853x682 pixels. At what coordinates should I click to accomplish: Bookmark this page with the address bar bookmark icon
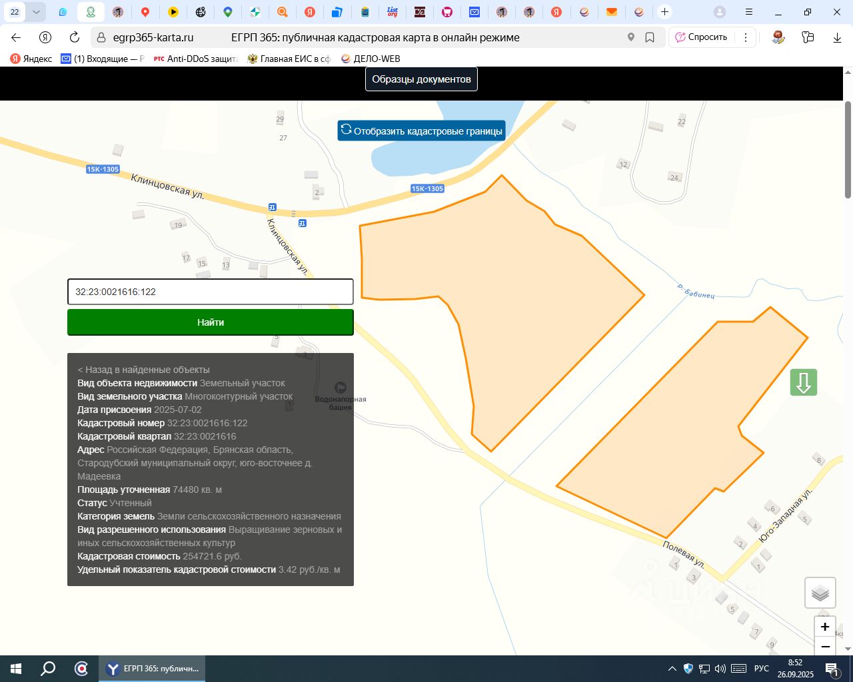tap(650, 37)
